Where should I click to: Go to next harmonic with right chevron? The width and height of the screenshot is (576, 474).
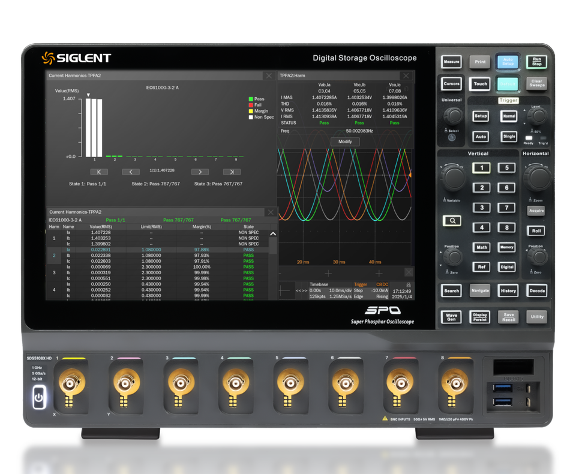[x=200, y=172]
